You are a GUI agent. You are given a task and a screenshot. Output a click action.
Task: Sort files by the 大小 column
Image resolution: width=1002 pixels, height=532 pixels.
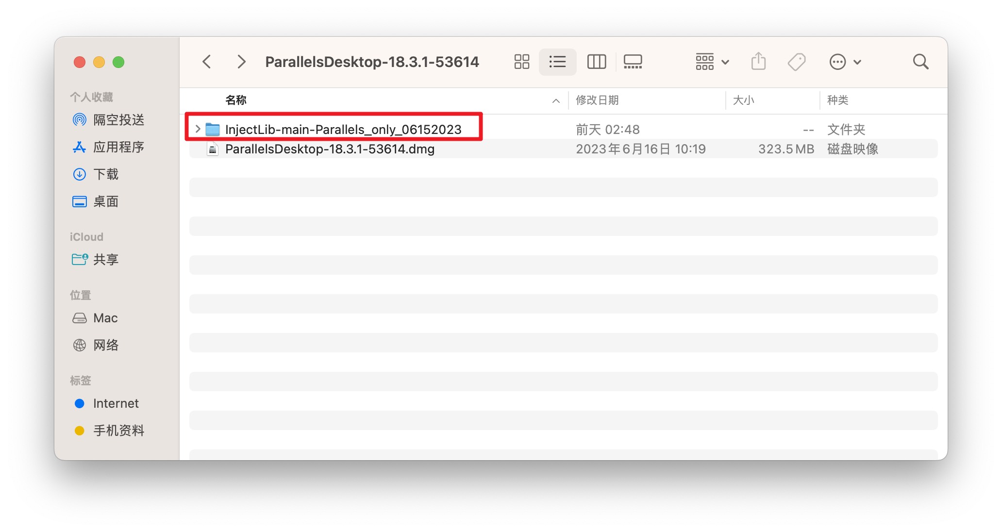(743, 100)
